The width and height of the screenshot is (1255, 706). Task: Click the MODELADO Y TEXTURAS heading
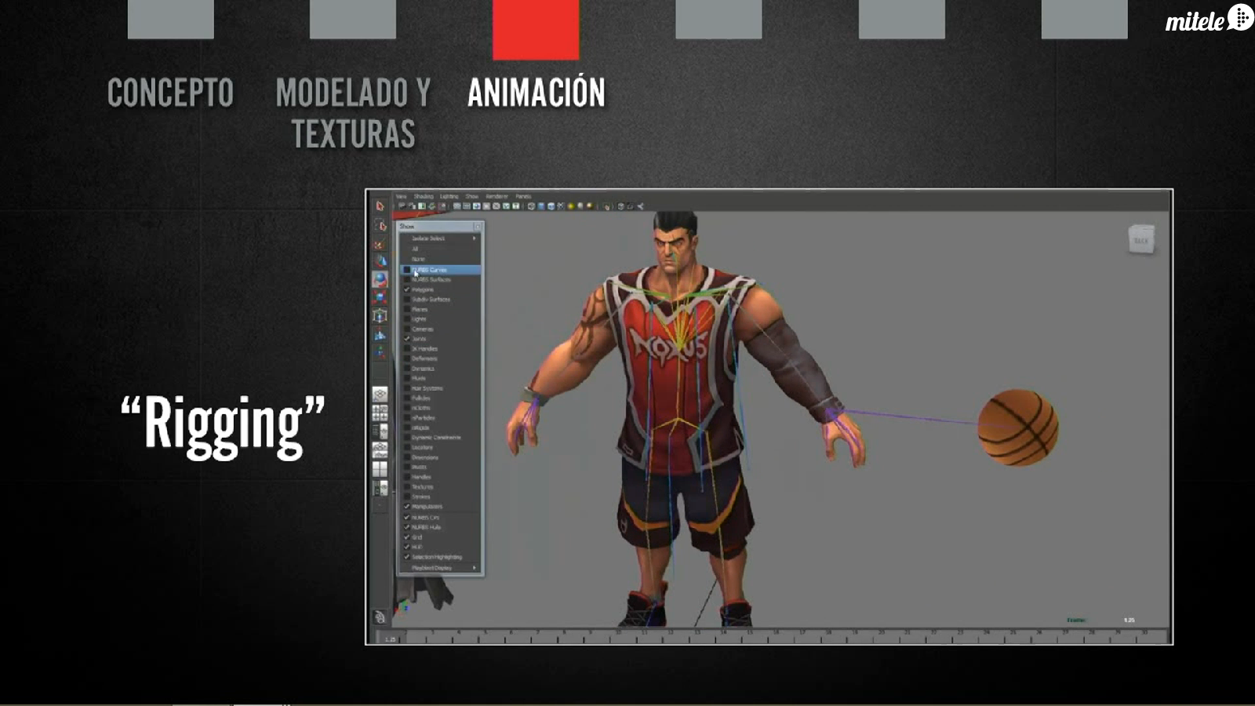tap(353, 113)
